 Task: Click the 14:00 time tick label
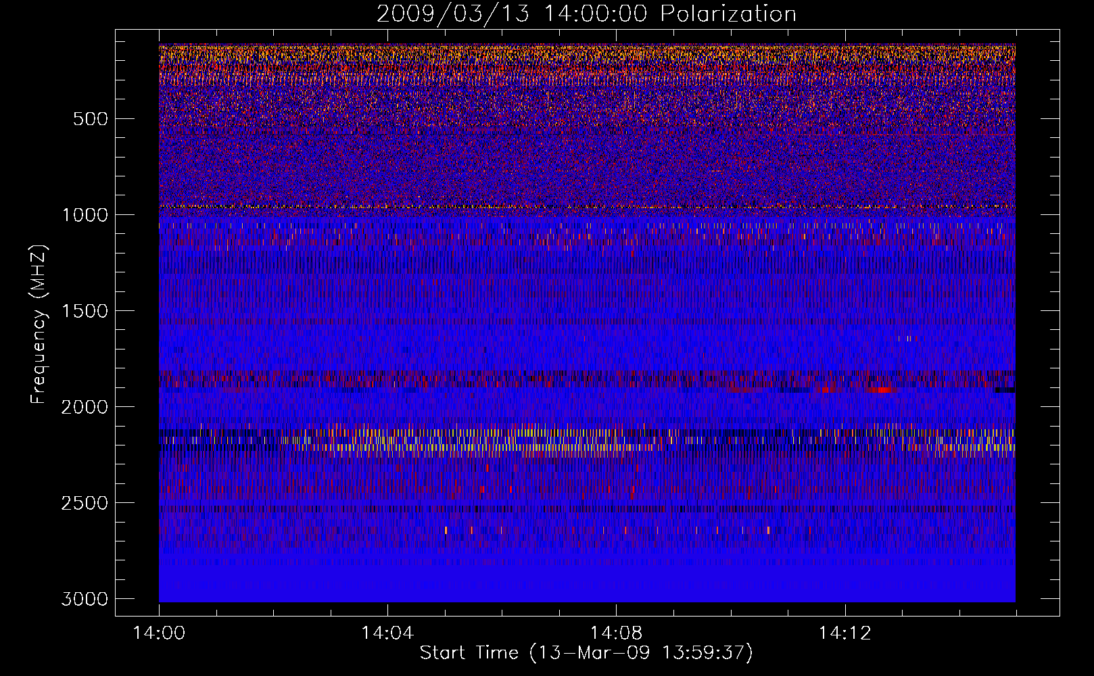pyautogui.click(x=160, y=633)
